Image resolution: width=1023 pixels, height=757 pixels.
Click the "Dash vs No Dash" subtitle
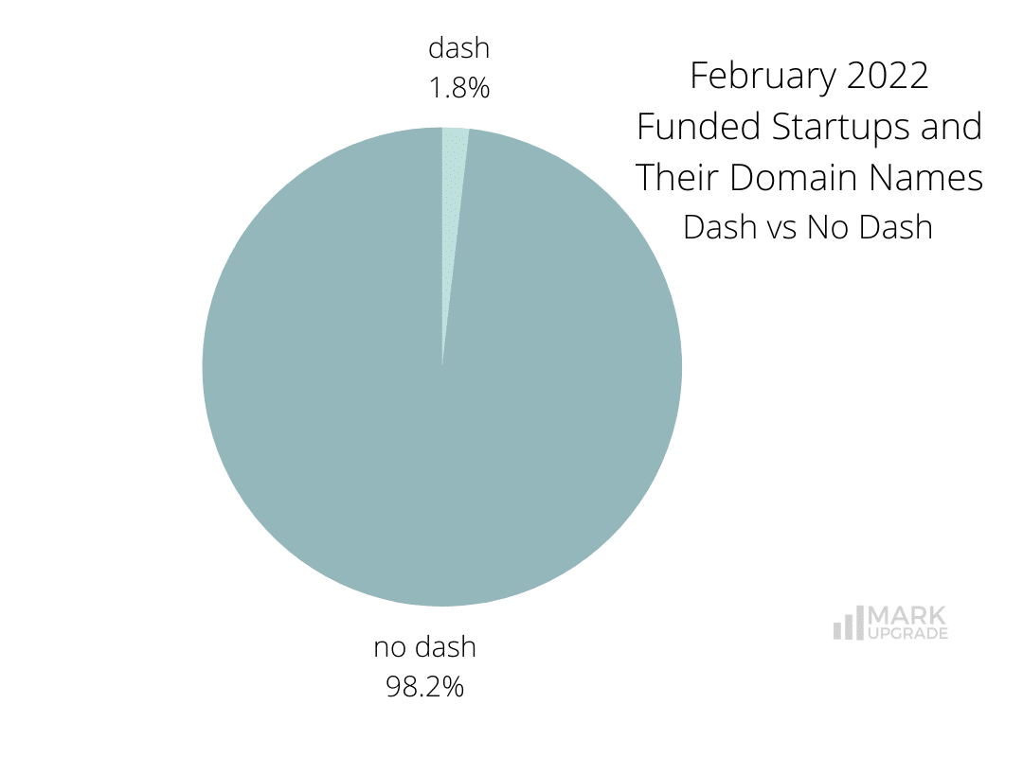point(808,227)
